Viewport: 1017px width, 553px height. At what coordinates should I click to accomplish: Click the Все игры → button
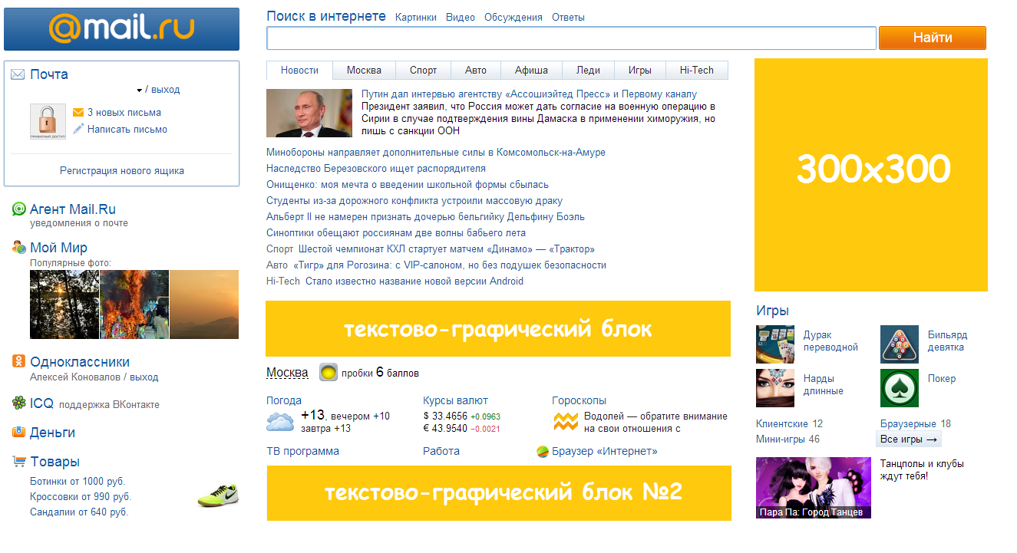909,439
